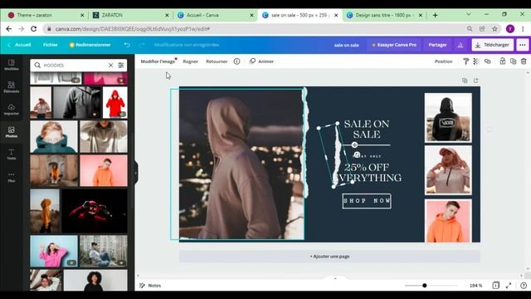This screenshot has width=531, height=299.
Task: Click Télécharger download button
Action: [x=493, y=45]
